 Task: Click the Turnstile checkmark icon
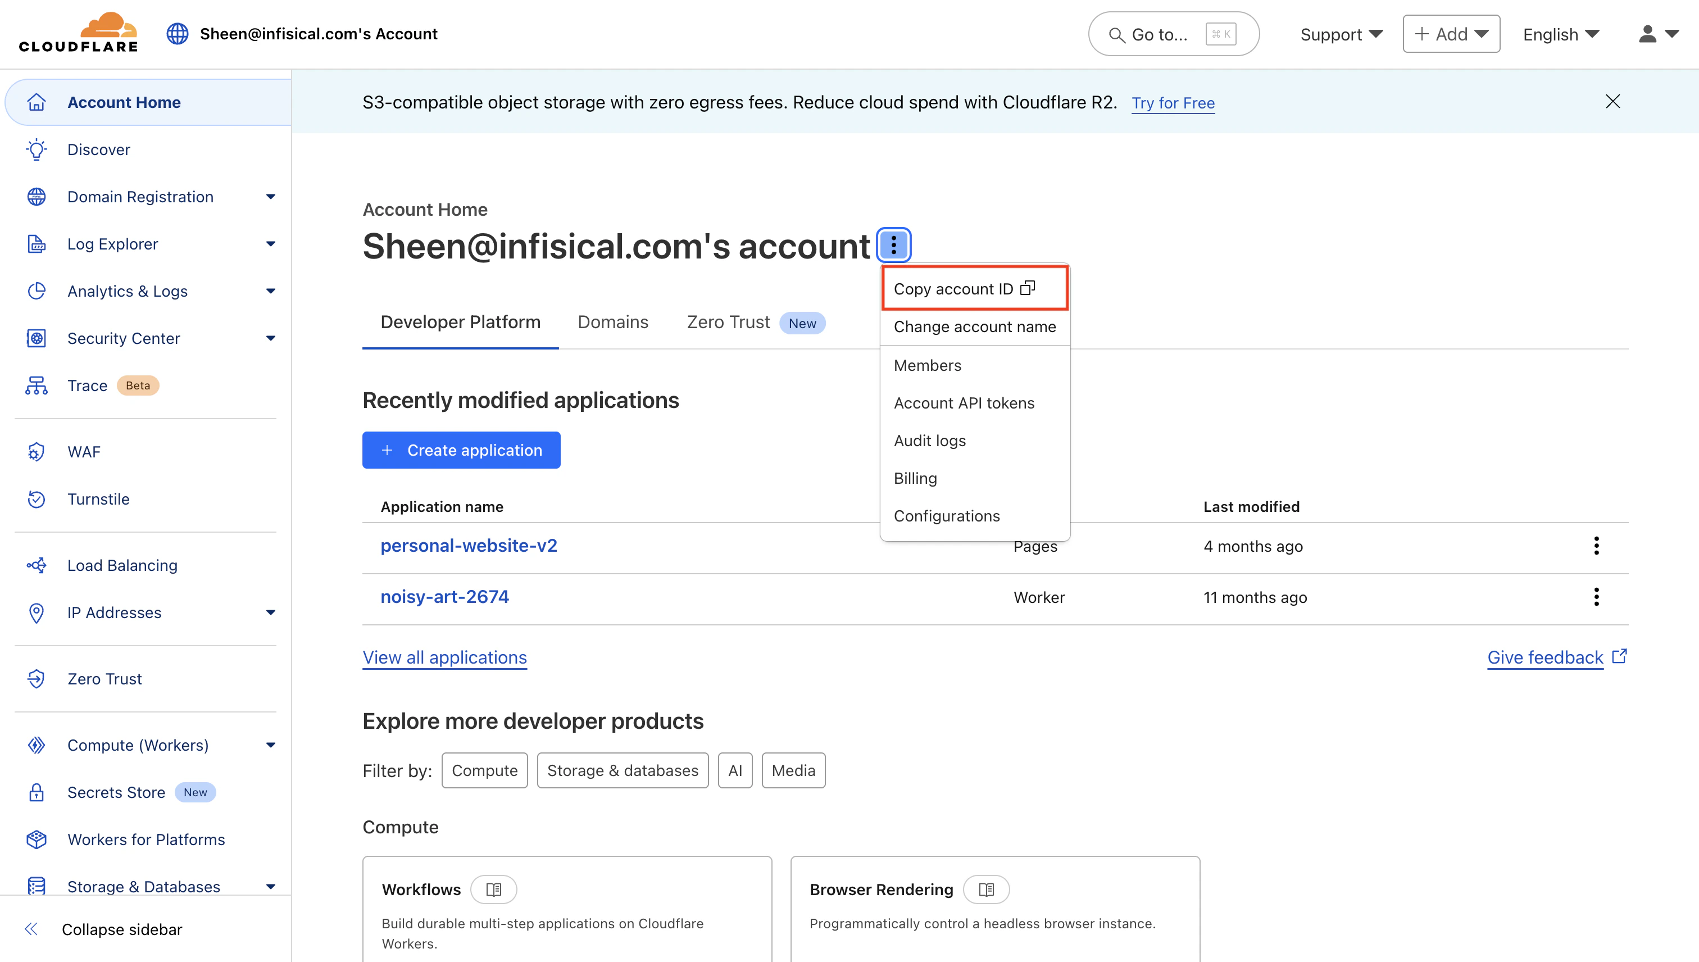[x=37, y=499]
